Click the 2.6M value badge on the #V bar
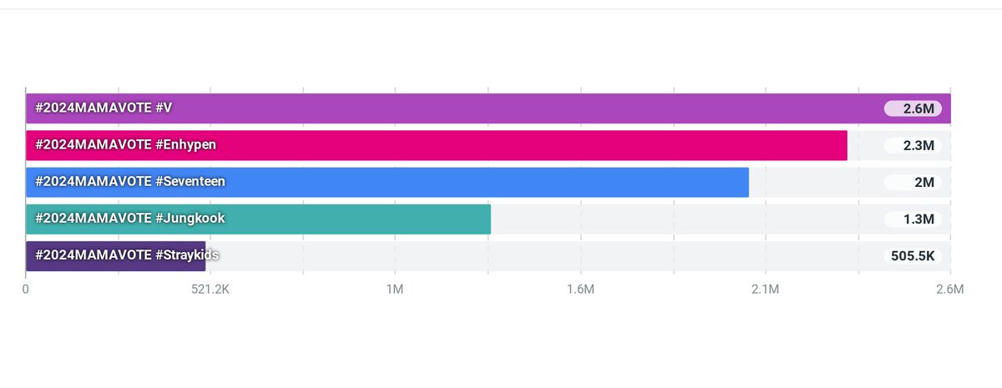1002x388 pixels. coord(913,108)
